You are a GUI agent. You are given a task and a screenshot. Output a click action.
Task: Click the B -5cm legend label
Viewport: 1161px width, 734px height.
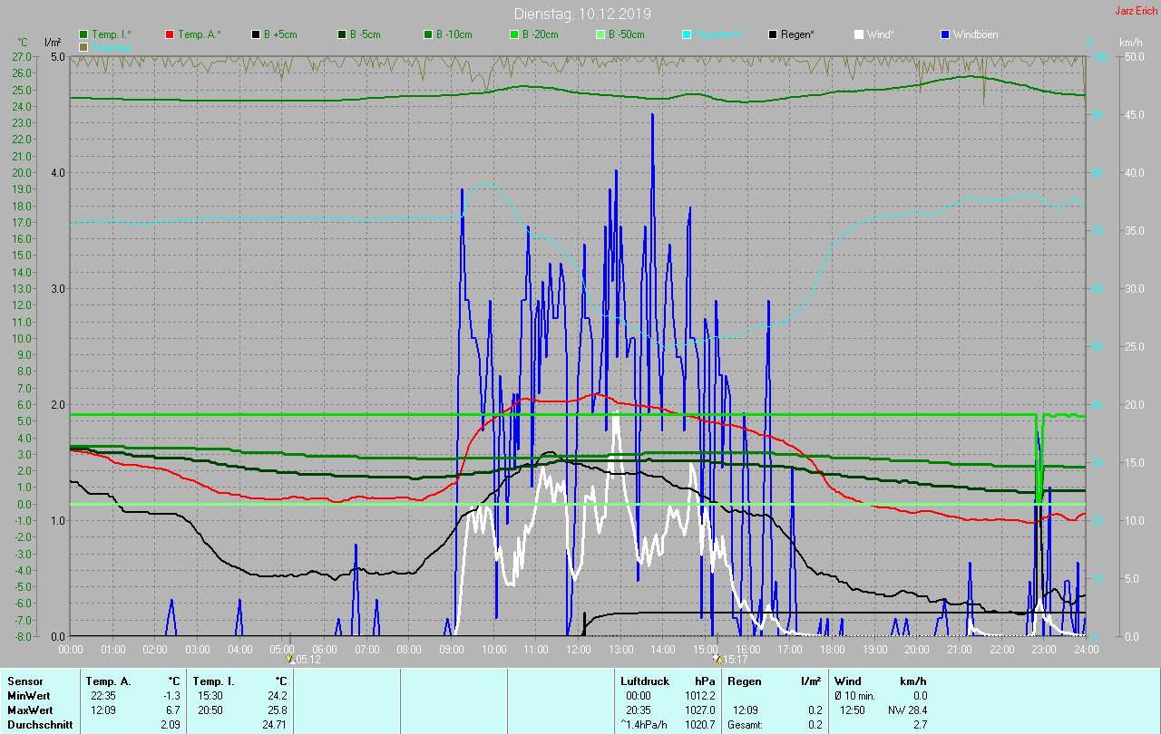click(366, 34)
